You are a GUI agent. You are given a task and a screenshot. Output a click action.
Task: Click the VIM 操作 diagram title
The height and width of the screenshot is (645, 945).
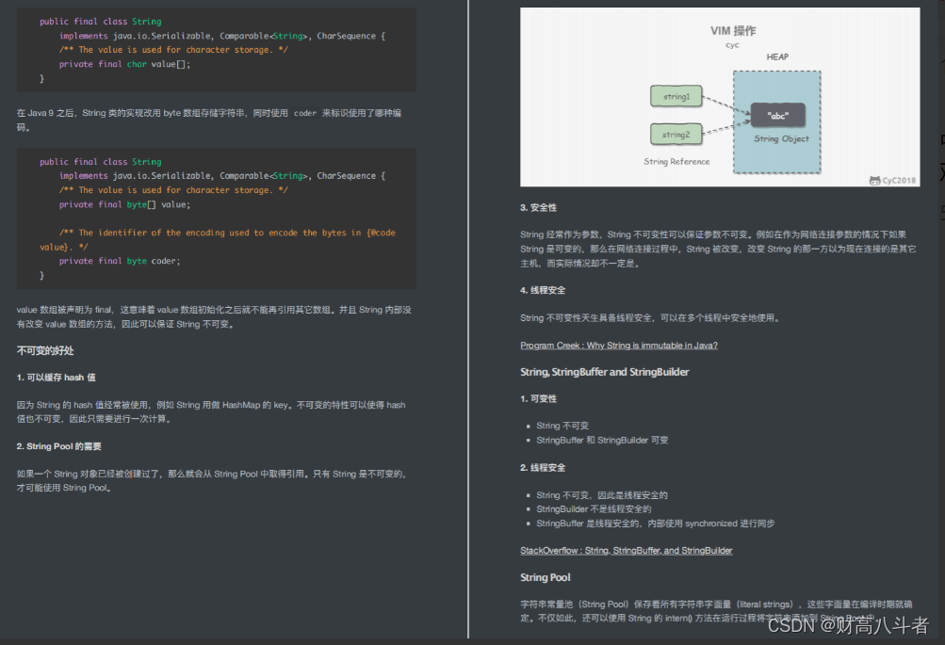click(733, 29)
